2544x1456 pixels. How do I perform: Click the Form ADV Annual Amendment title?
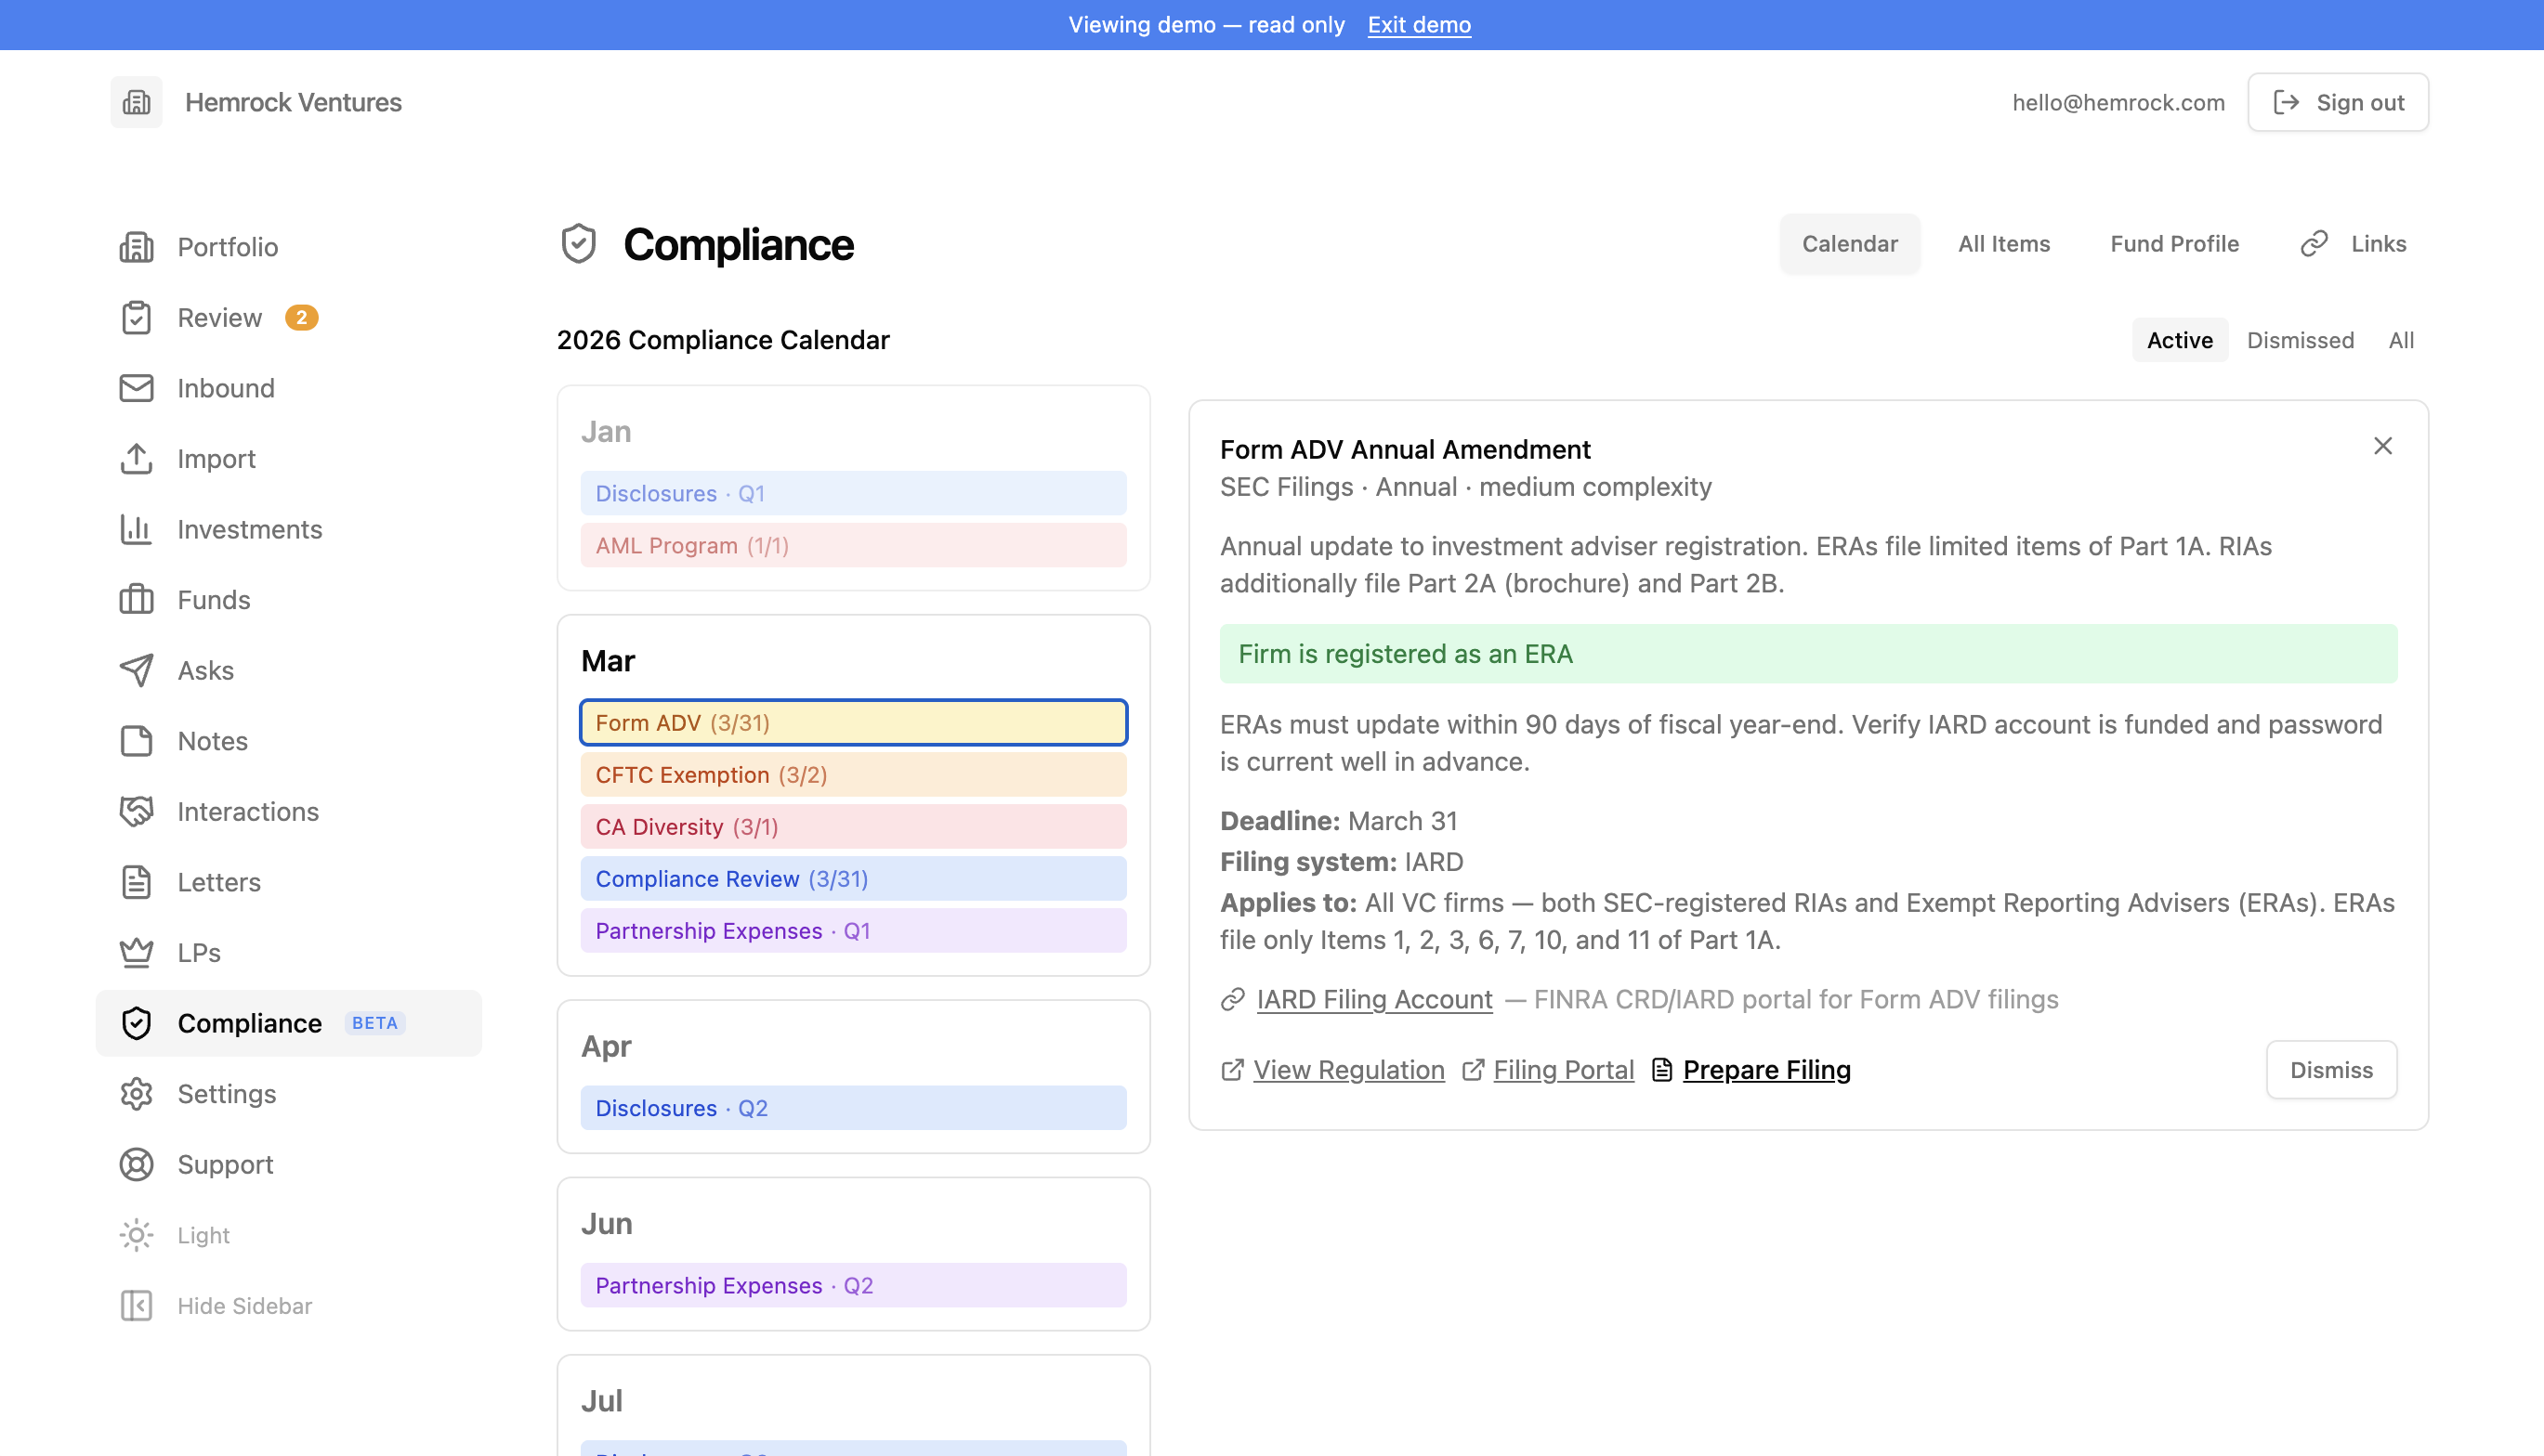pyautogui.click(x=1405, y=449)
